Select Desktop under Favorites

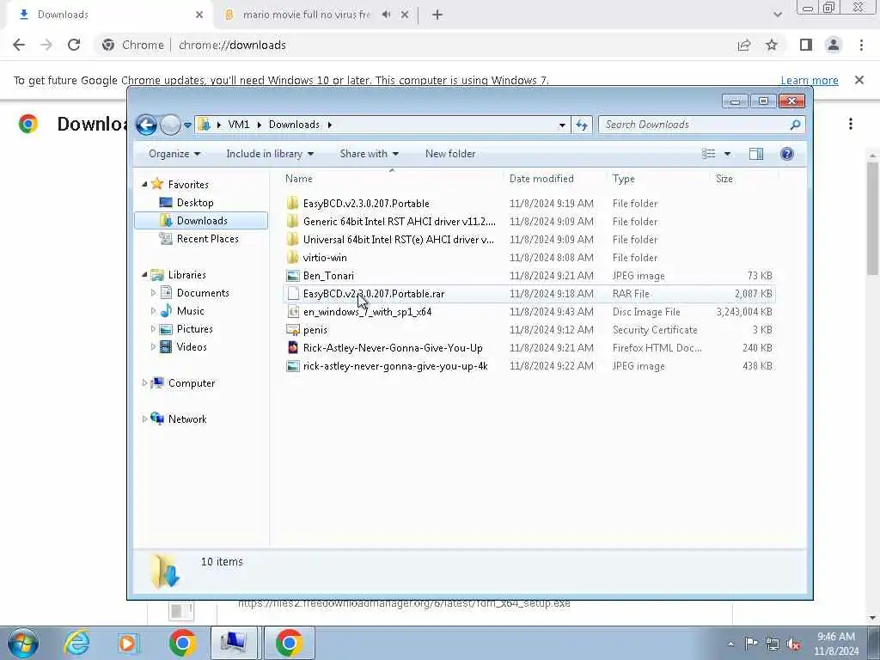195,203
